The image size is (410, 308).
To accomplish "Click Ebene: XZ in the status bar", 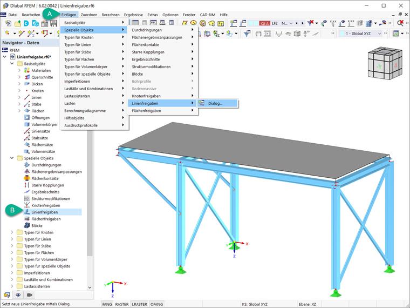I will (307, 304).
